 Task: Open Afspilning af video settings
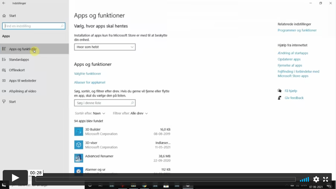[x=22, y=91]
